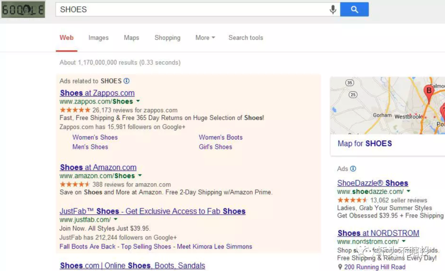This screenshot has height=271, width=445.
Task: Click 'Get Obsessed $39.95 + Free Shipping' text
Action: tap(390, 216)
